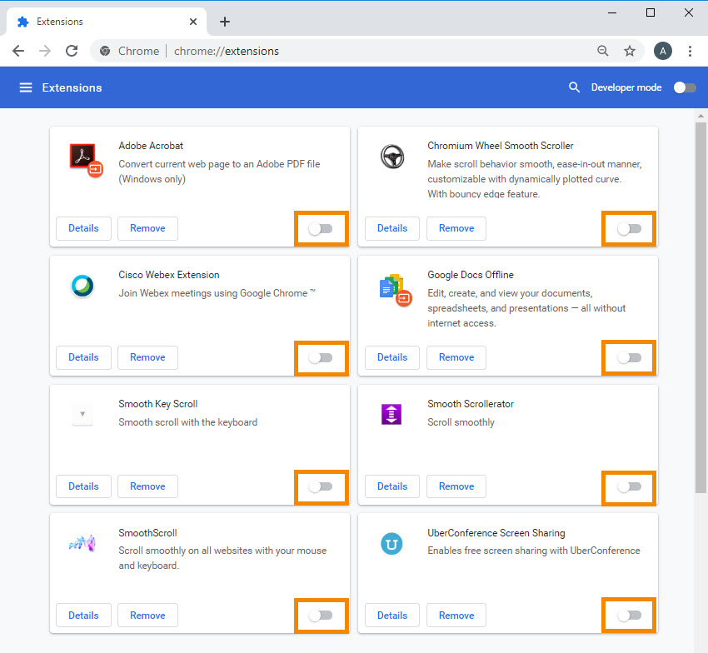Enable the Adobe Acrobat extension
The image size is (708, 653).
coord(320,229)
